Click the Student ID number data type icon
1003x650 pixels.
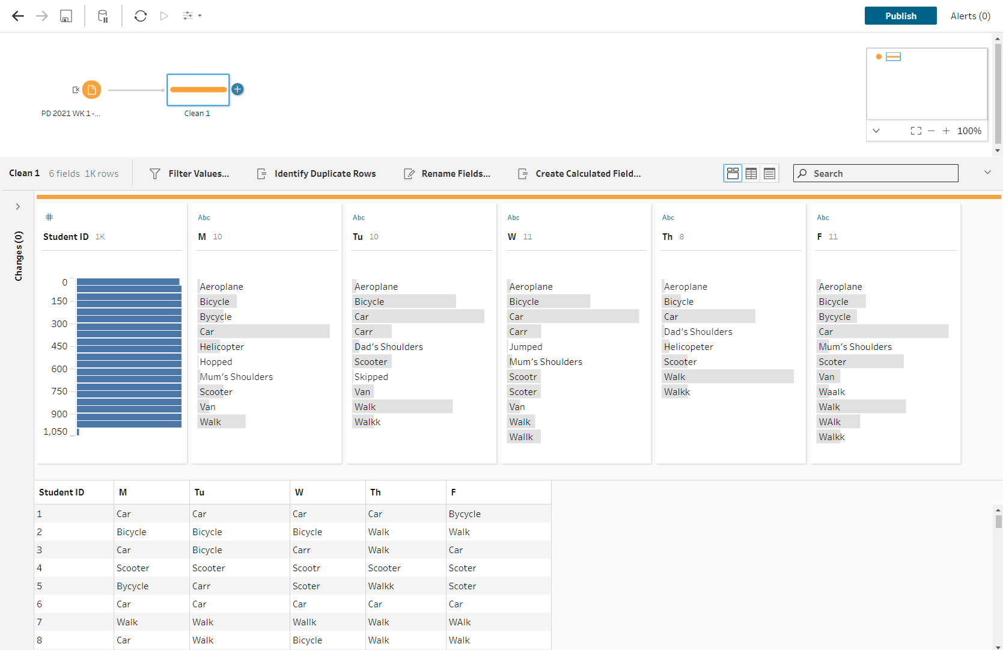(49, 217)
